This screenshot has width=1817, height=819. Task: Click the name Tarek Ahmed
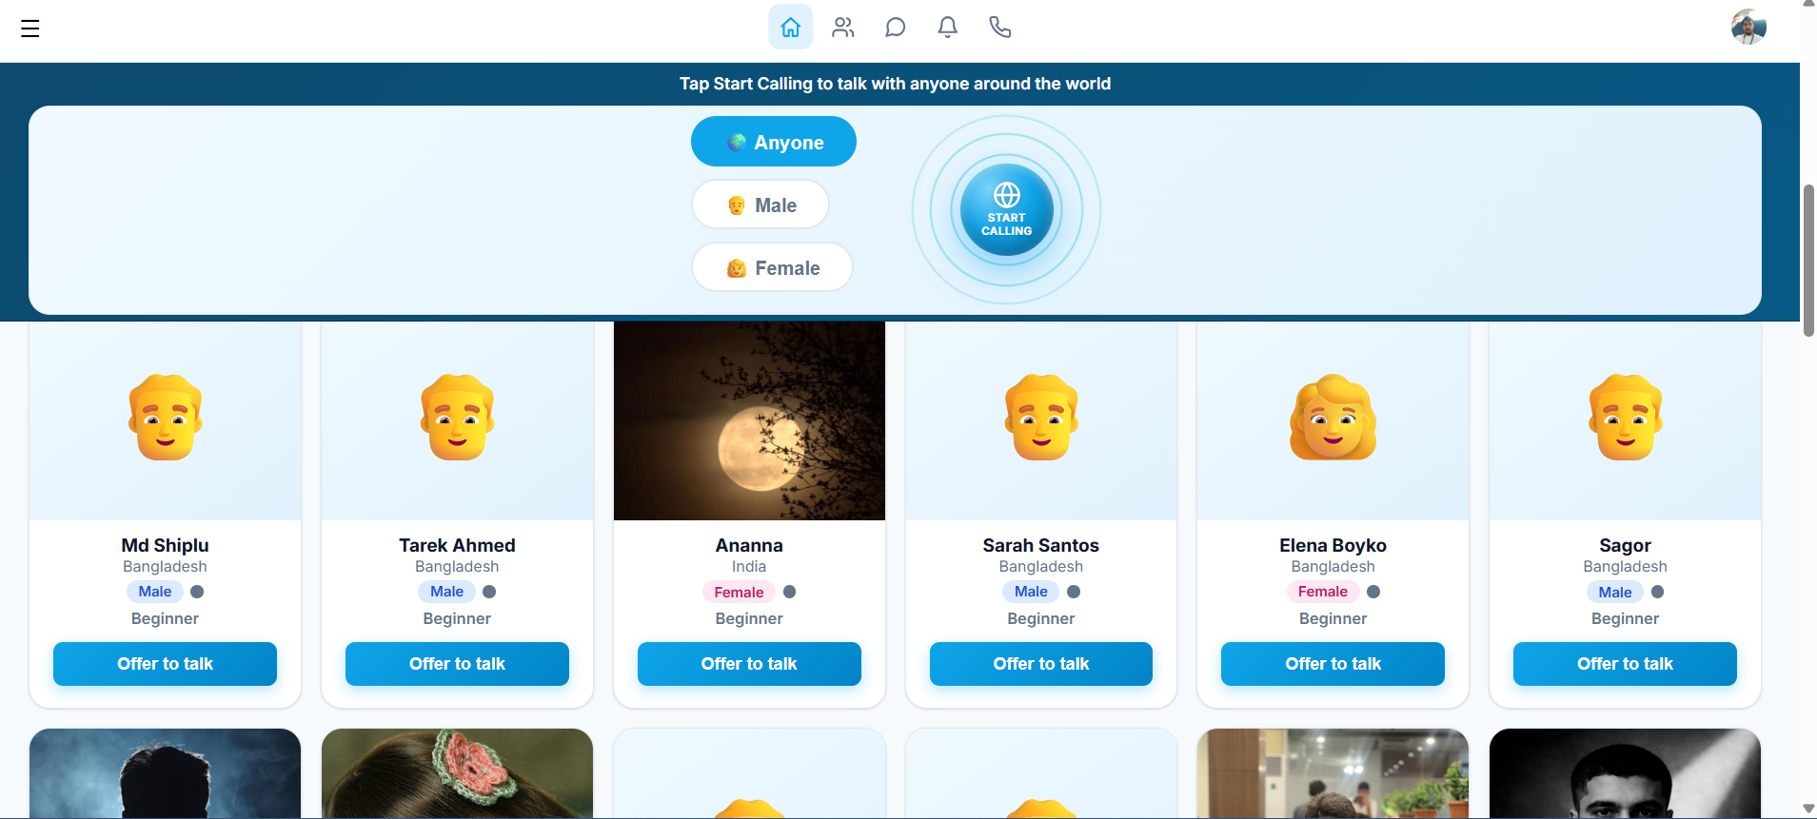457,545
